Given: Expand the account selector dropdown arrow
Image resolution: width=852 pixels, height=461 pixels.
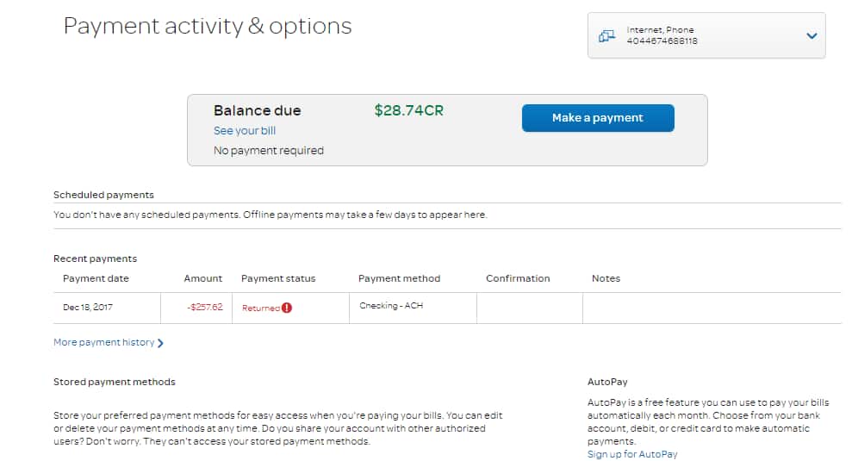Looking at the screenshot, I should pyautogui.click(x=811, y=36).
